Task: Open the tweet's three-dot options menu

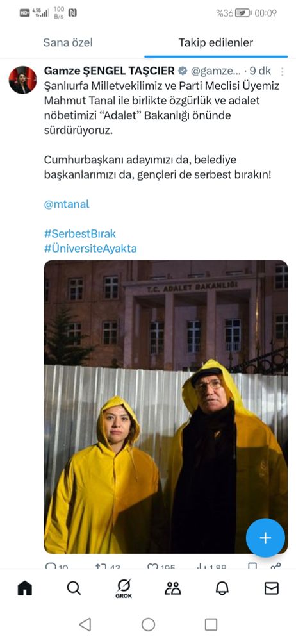Action: [282, 72]
